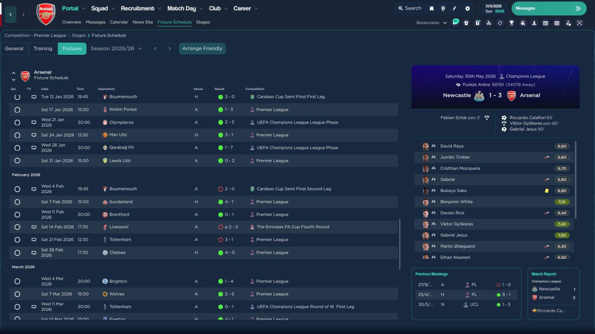
Task: Open the Season 2025/26 dropdown
Action: pos(116,49)
